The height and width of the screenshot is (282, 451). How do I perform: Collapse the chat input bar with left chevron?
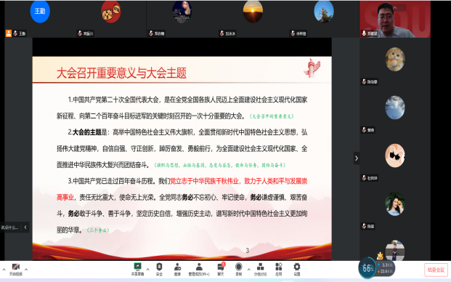tap(25, 227)
